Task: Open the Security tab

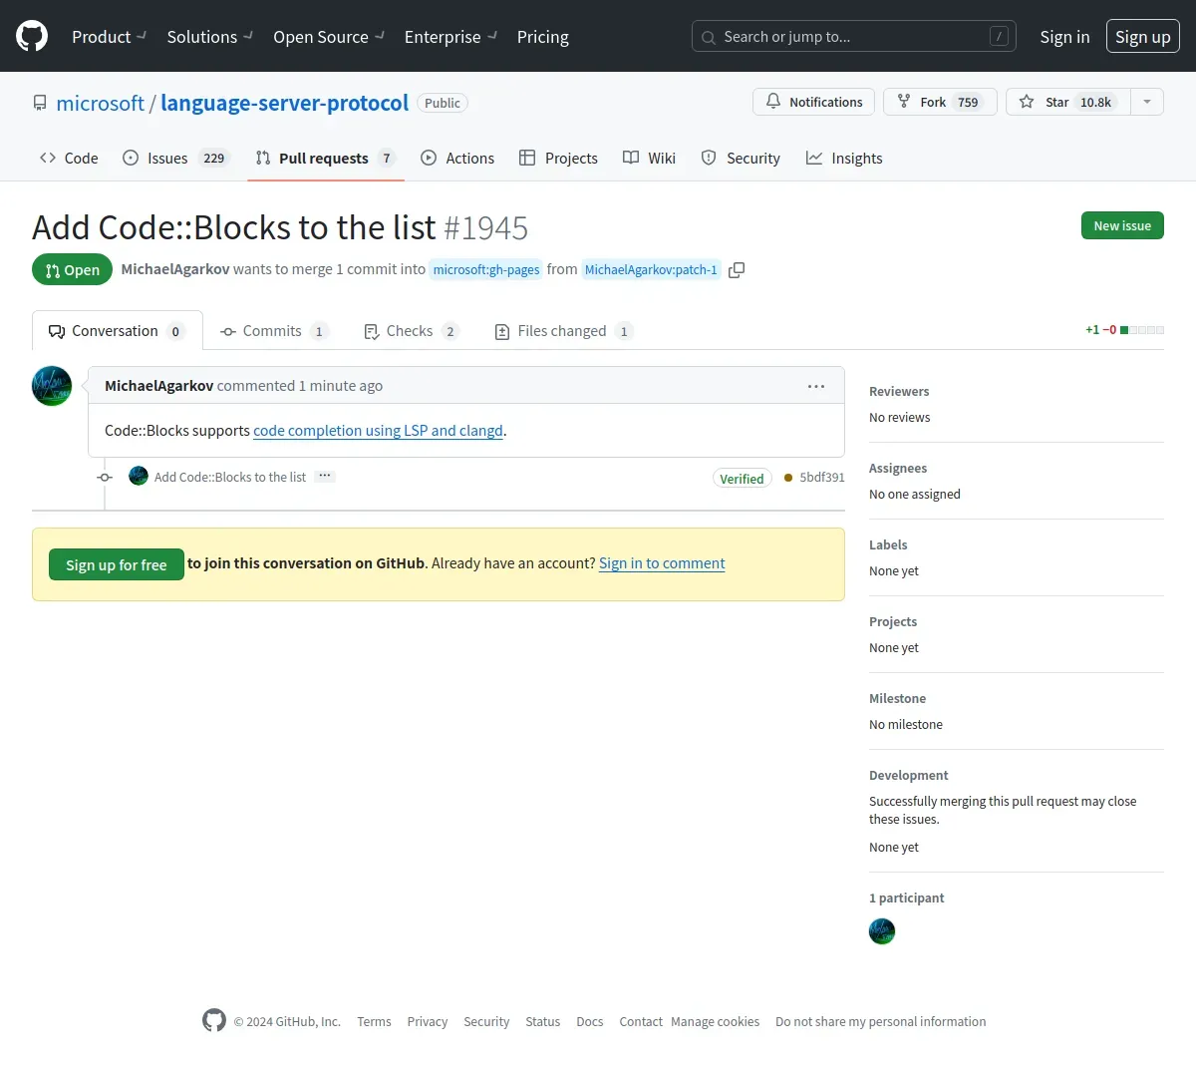Action: (741, 158)
